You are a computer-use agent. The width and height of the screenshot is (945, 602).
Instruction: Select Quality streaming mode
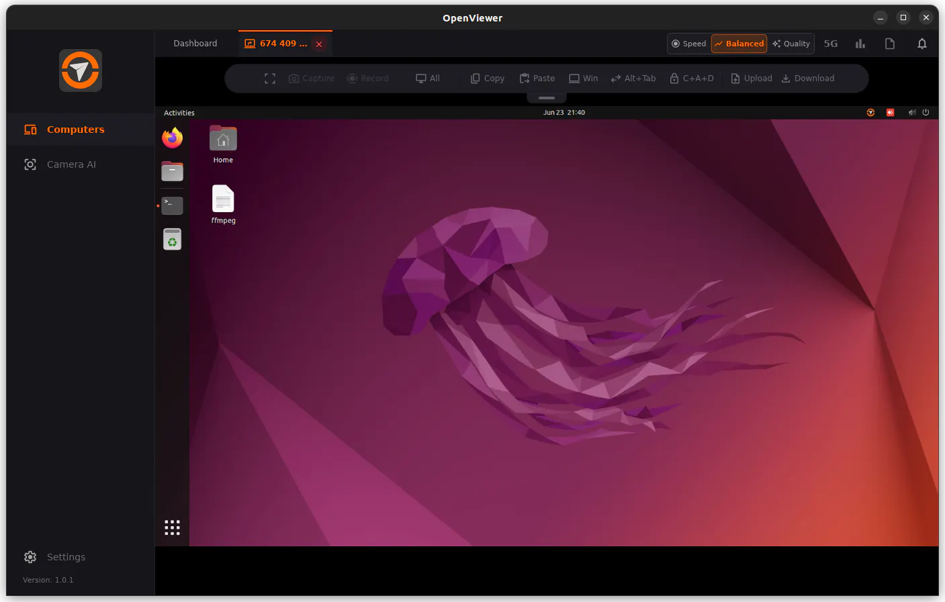pyautogui.click(x=791, y=44)
